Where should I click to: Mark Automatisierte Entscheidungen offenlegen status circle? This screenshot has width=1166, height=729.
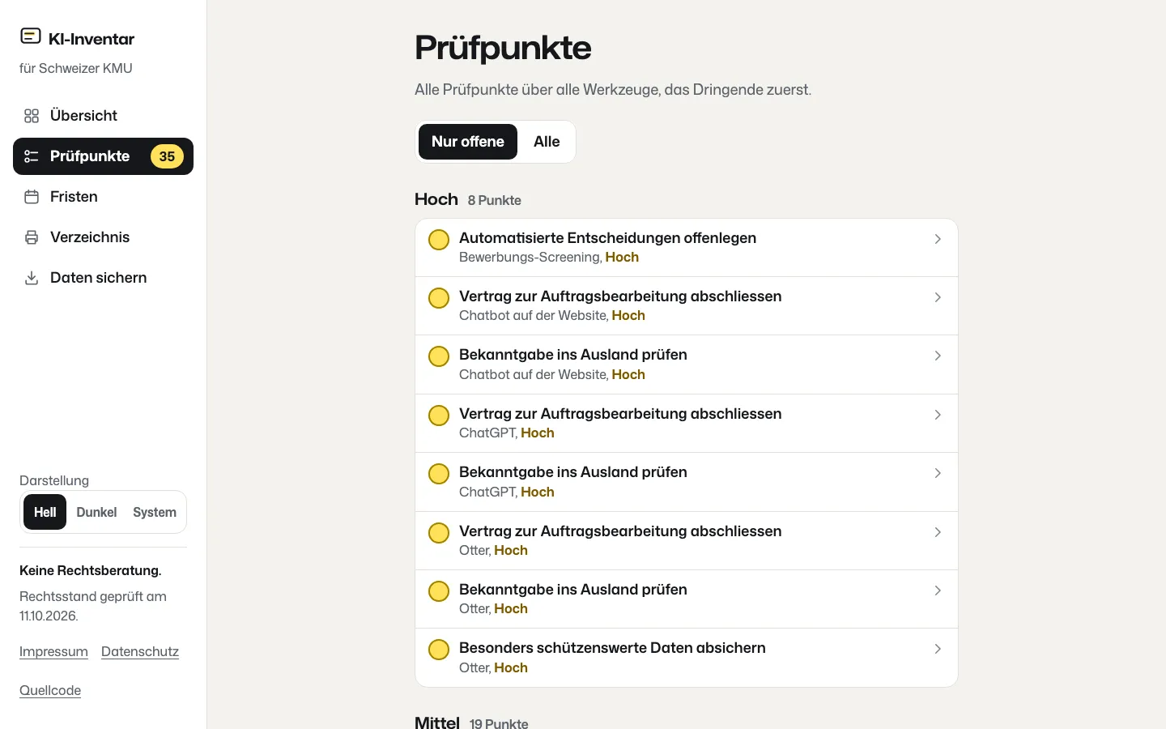pyautogui.click(x=439, y=240)
